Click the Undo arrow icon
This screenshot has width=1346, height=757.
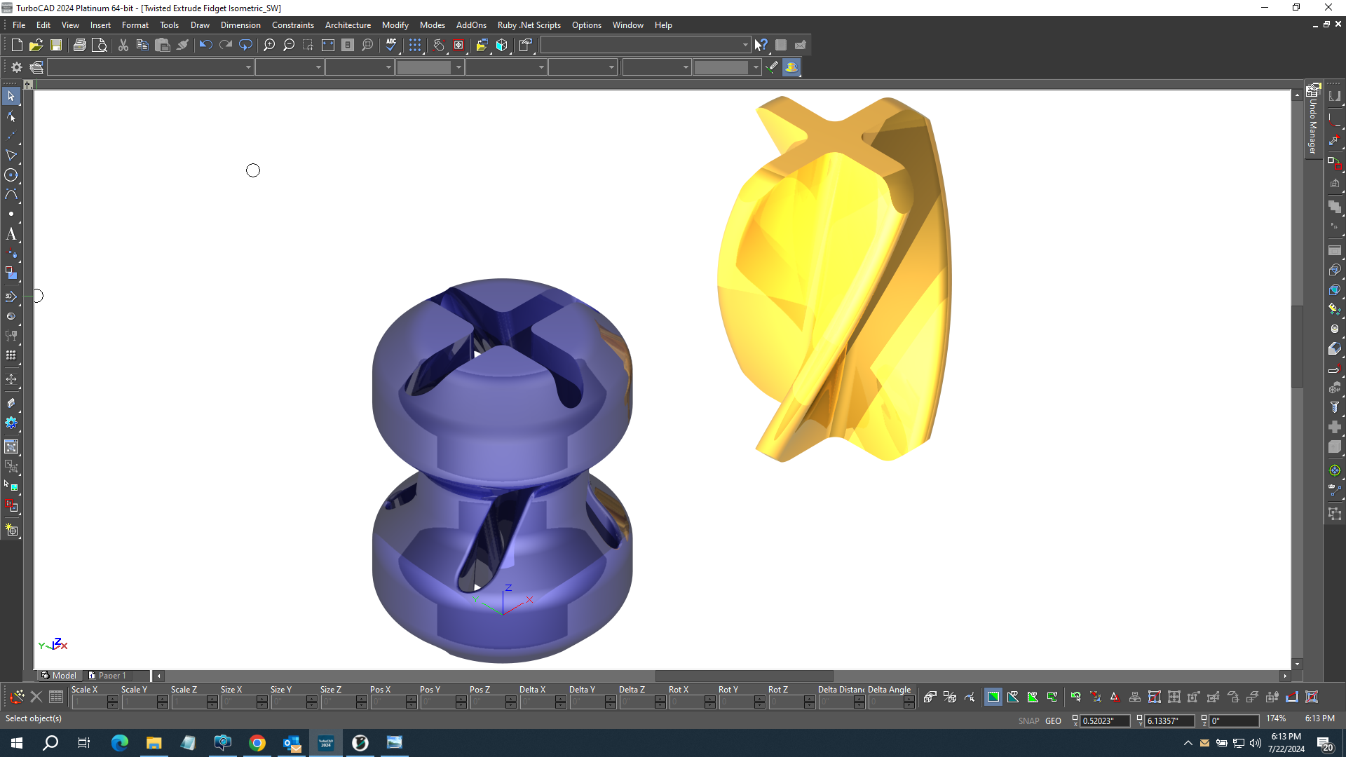coord(205,45)
